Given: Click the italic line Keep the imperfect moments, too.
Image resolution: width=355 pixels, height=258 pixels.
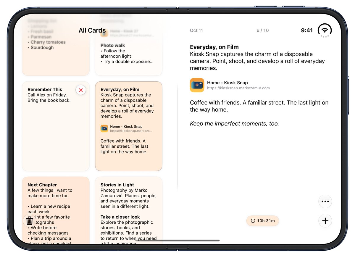Looking at the screenshot, I should pos(234,124).
